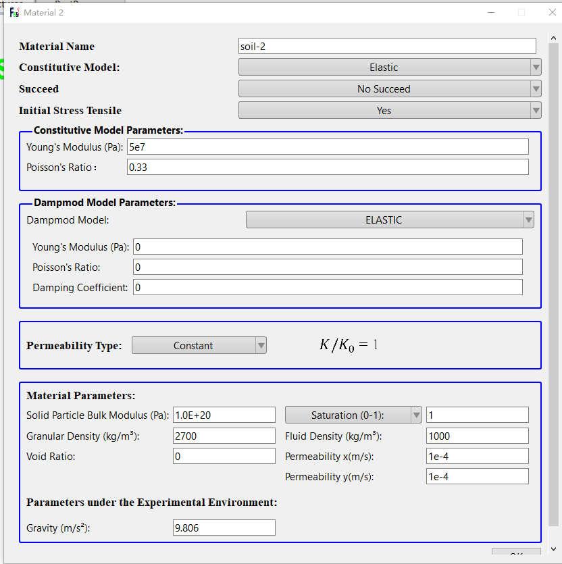Open the Initial Stress Tensile dropdown
The height and width of the screenshot is (564, 562).
point(390,110)
